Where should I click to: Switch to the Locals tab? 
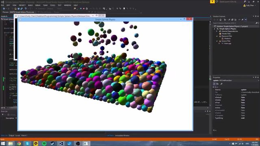[x=17, y=135]
